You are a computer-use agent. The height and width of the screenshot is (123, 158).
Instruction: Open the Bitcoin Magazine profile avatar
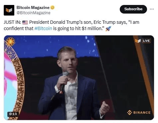pos(9,10)
